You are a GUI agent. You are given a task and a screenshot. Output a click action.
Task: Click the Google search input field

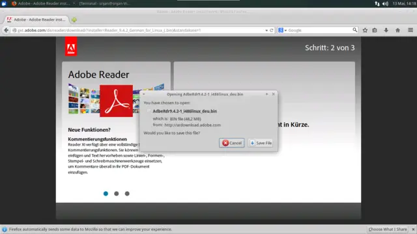[x=320, y=31]
